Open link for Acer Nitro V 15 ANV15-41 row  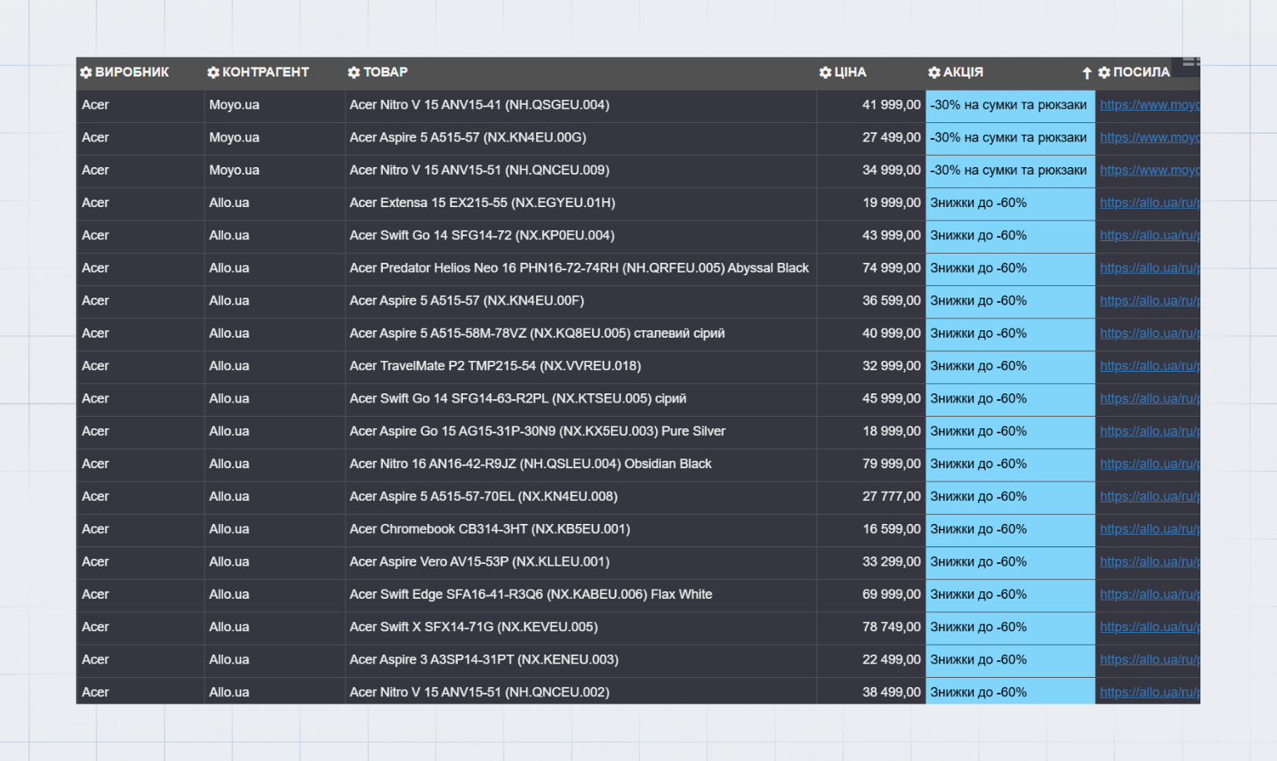tap(1150, 105)
